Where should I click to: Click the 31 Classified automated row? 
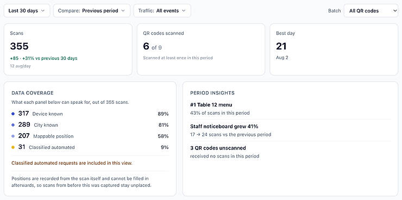(90, 147)
